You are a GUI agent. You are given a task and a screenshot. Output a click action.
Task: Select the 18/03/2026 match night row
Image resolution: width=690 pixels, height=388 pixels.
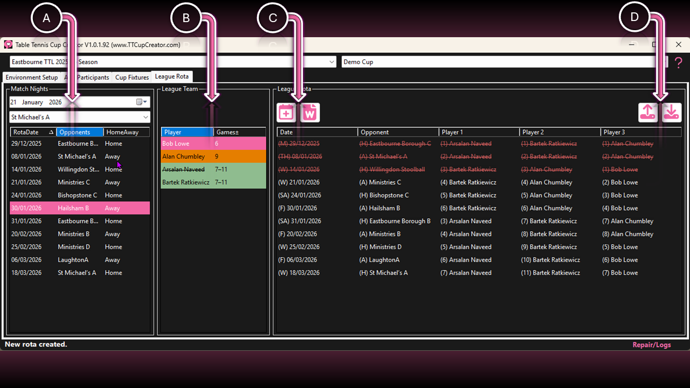(80, 273)
